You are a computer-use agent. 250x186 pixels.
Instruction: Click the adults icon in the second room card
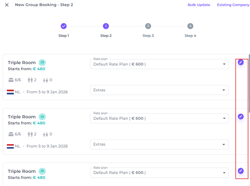click(30, 134)
